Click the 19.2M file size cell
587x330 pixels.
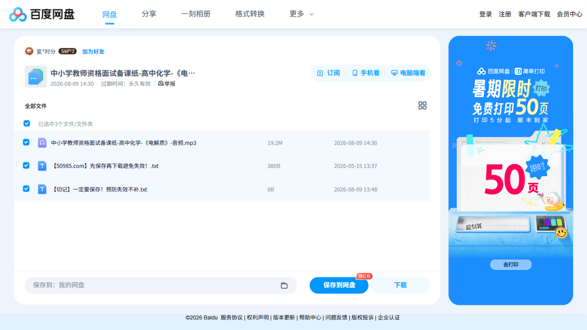click(275, 143)
